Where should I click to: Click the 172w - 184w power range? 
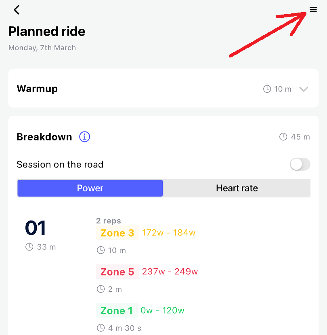pyautogui.click(x=169, y=233)
